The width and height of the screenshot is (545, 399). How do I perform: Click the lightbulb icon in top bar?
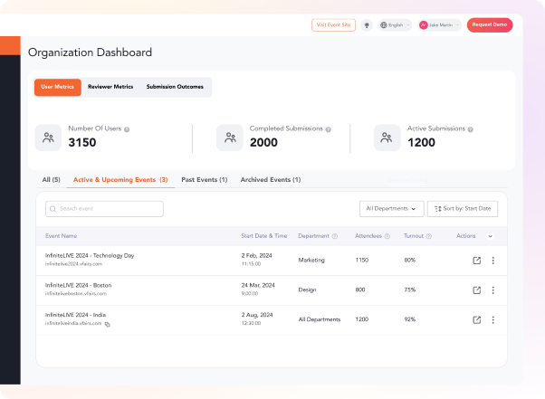pos(367,25)
